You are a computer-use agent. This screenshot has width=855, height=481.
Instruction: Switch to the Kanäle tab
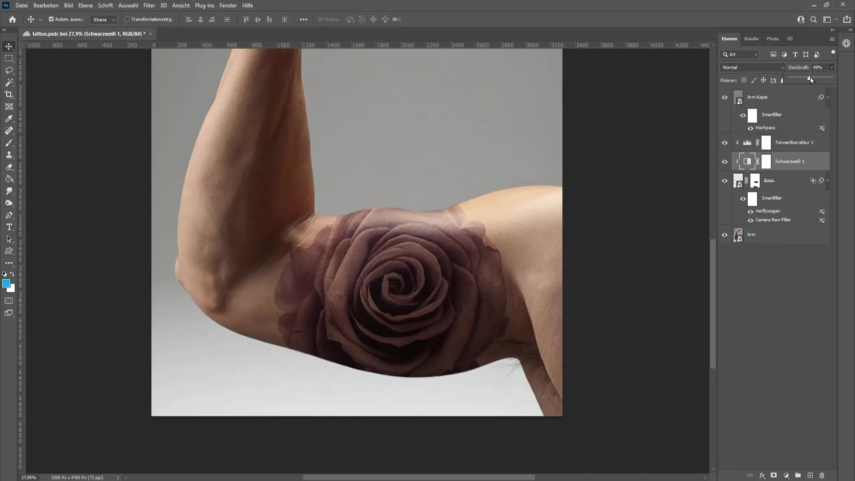[x=751, y=38]
